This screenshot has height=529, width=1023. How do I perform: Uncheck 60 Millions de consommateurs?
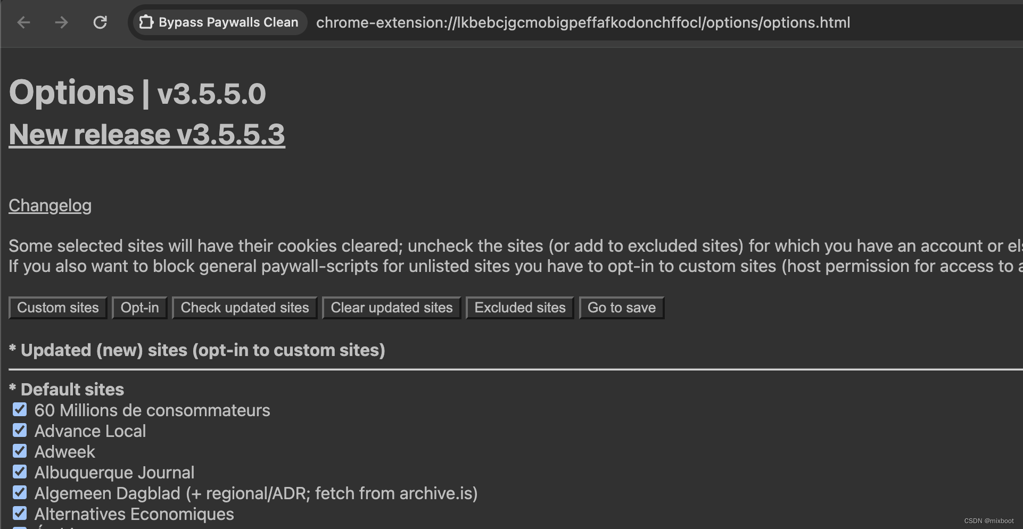click(20, 410)
